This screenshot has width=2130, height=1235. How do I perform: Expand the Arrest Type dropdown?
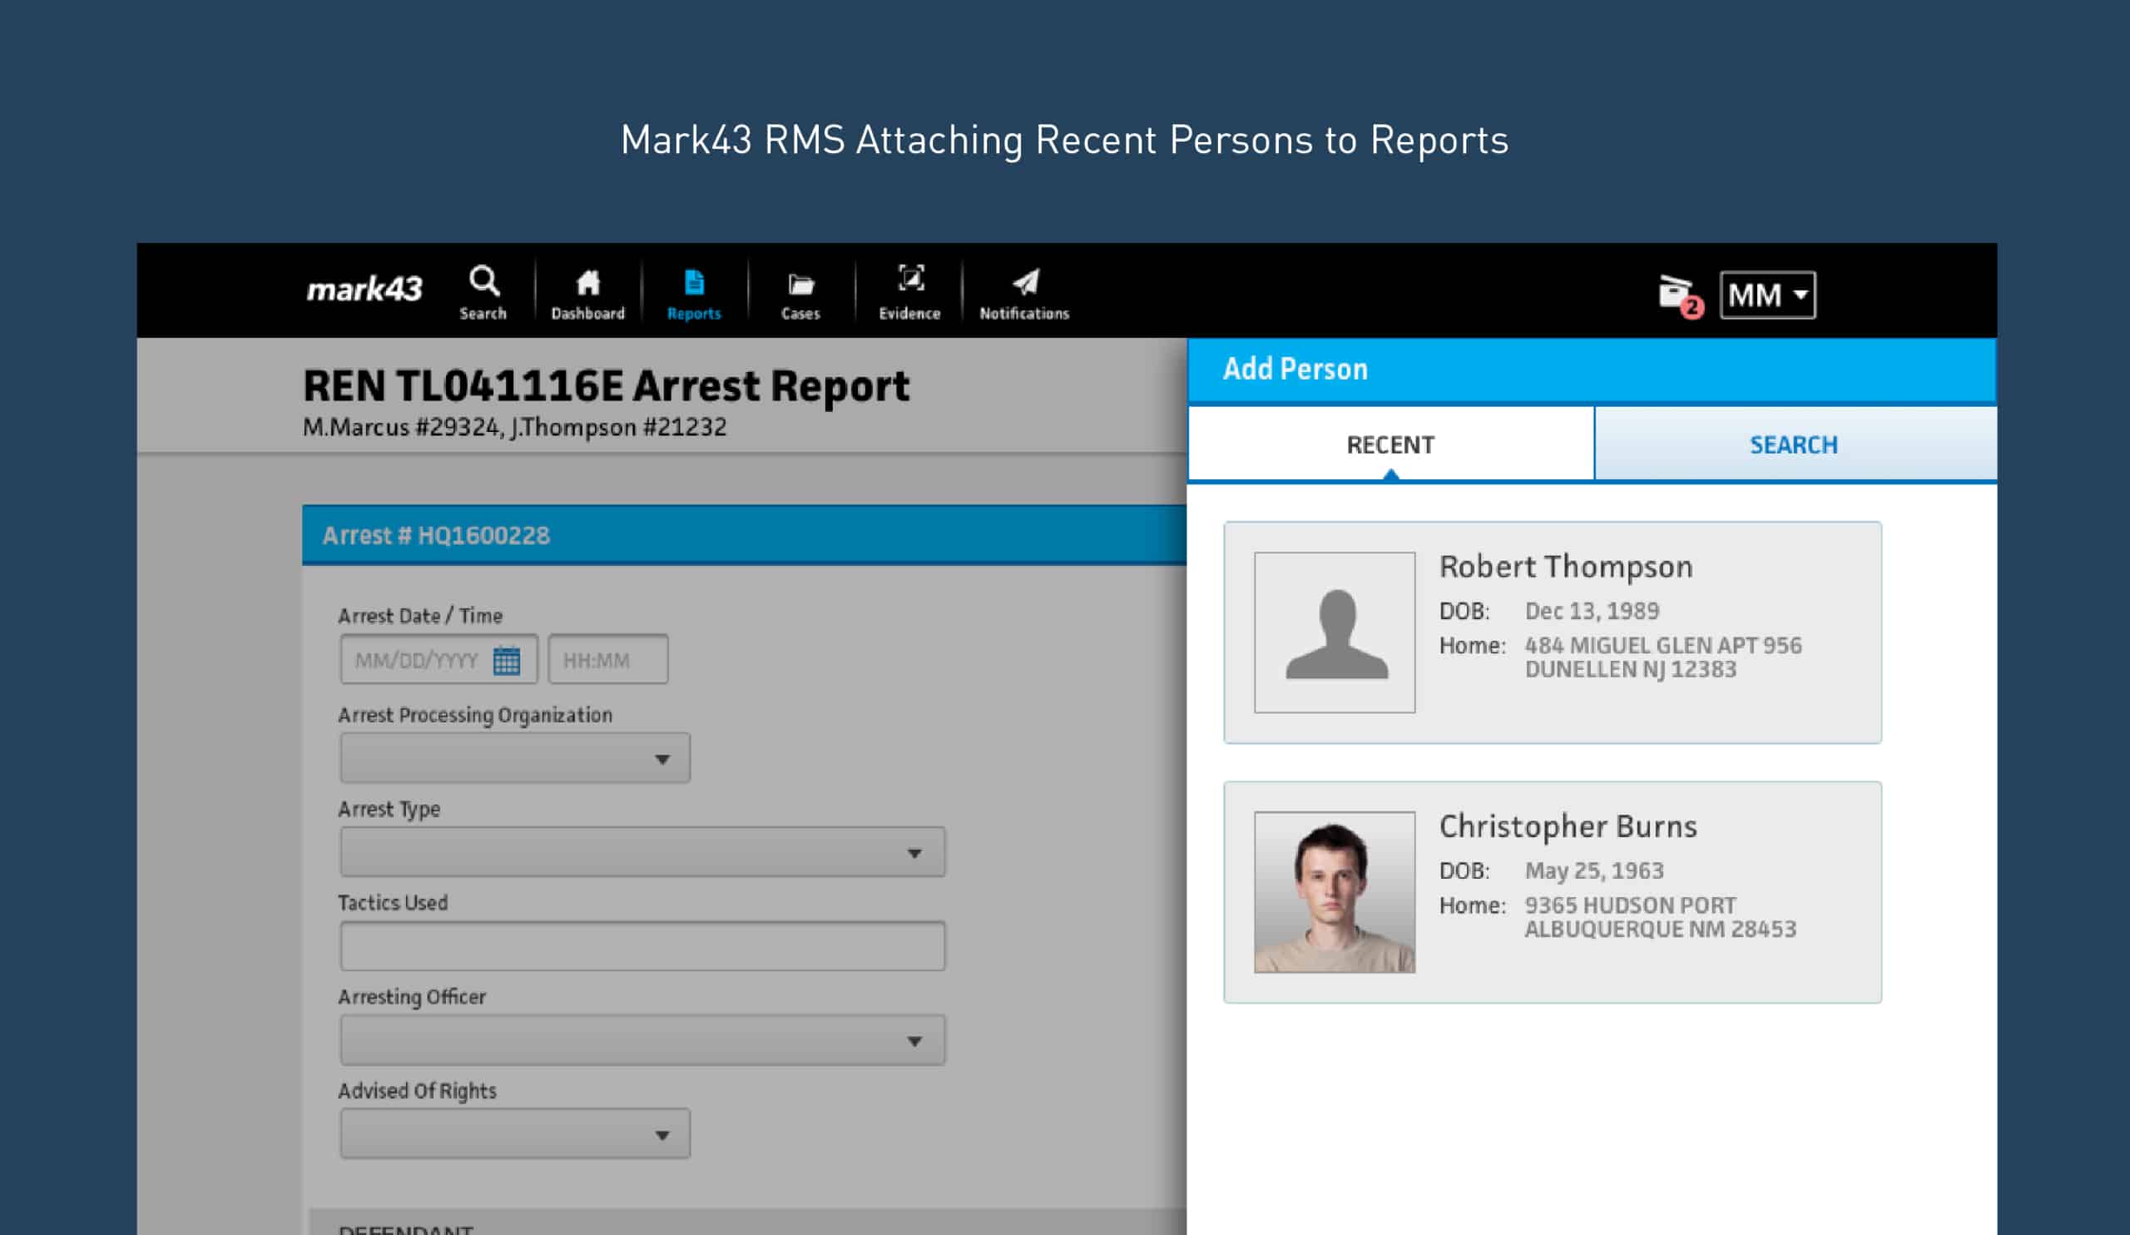coord(641,852)
